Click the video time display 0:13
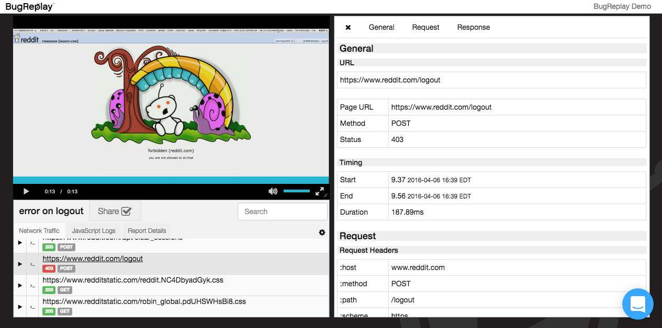The width and height of the screenshot is (662, 328). click(x=61, y=192)
